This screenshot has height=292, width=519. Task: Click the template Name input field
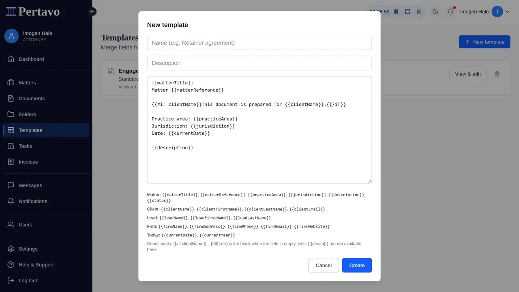click(259, 43)
